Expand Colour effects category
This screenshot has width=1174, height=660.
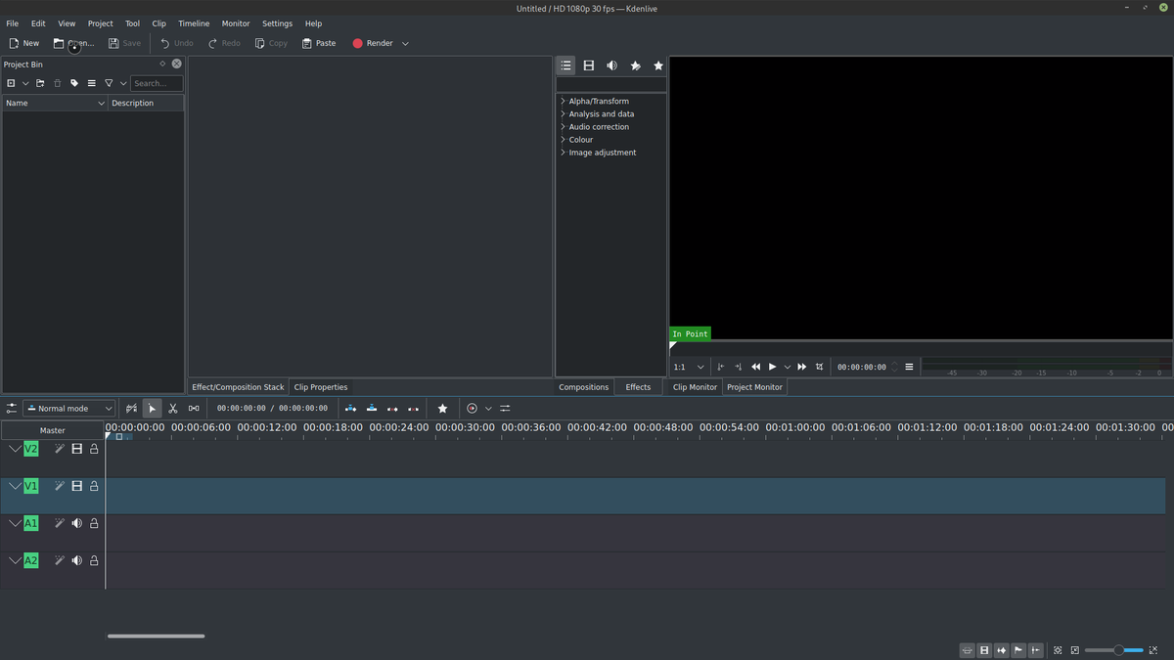[563, 139]
